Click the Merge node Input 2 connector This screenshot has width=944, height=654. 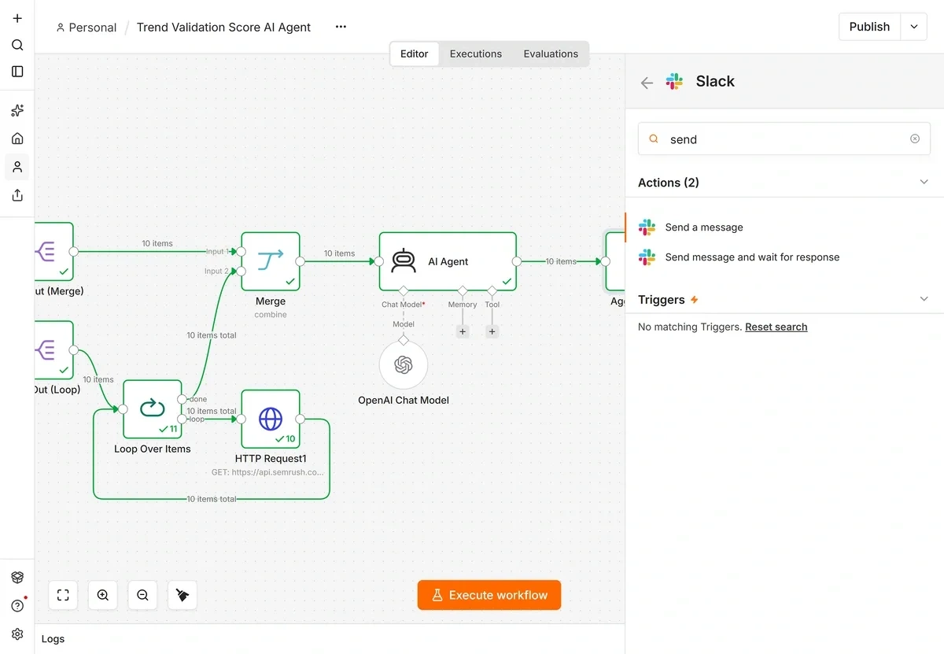242,271
